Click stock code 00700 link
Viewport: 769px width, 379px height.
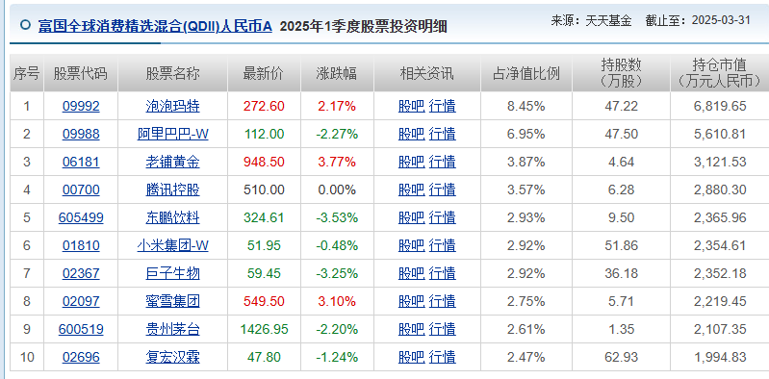[x=81, y=189]
